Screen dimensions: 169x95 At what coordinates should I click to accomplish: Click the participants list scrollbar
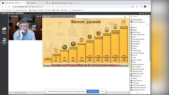pos(150,38)
